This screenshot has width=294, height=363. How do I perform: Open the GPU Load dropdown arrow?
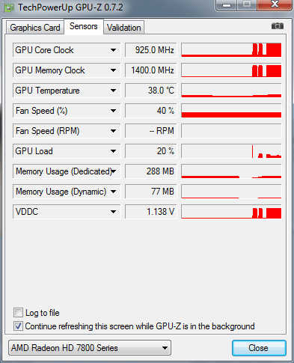click(x=114, y=151)
